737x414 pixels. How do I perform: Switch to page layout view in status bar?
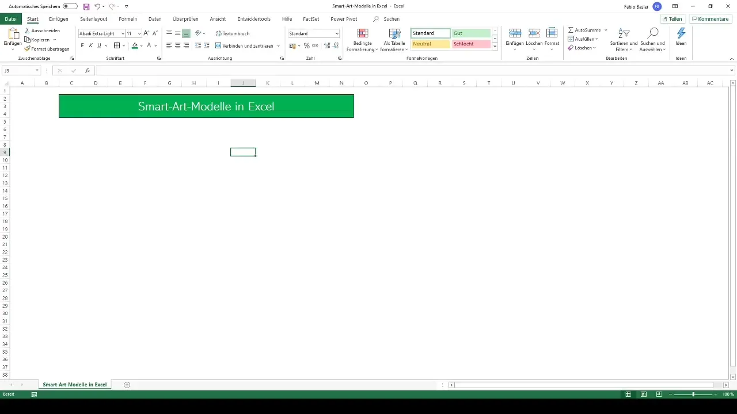[x=643, y=394]
